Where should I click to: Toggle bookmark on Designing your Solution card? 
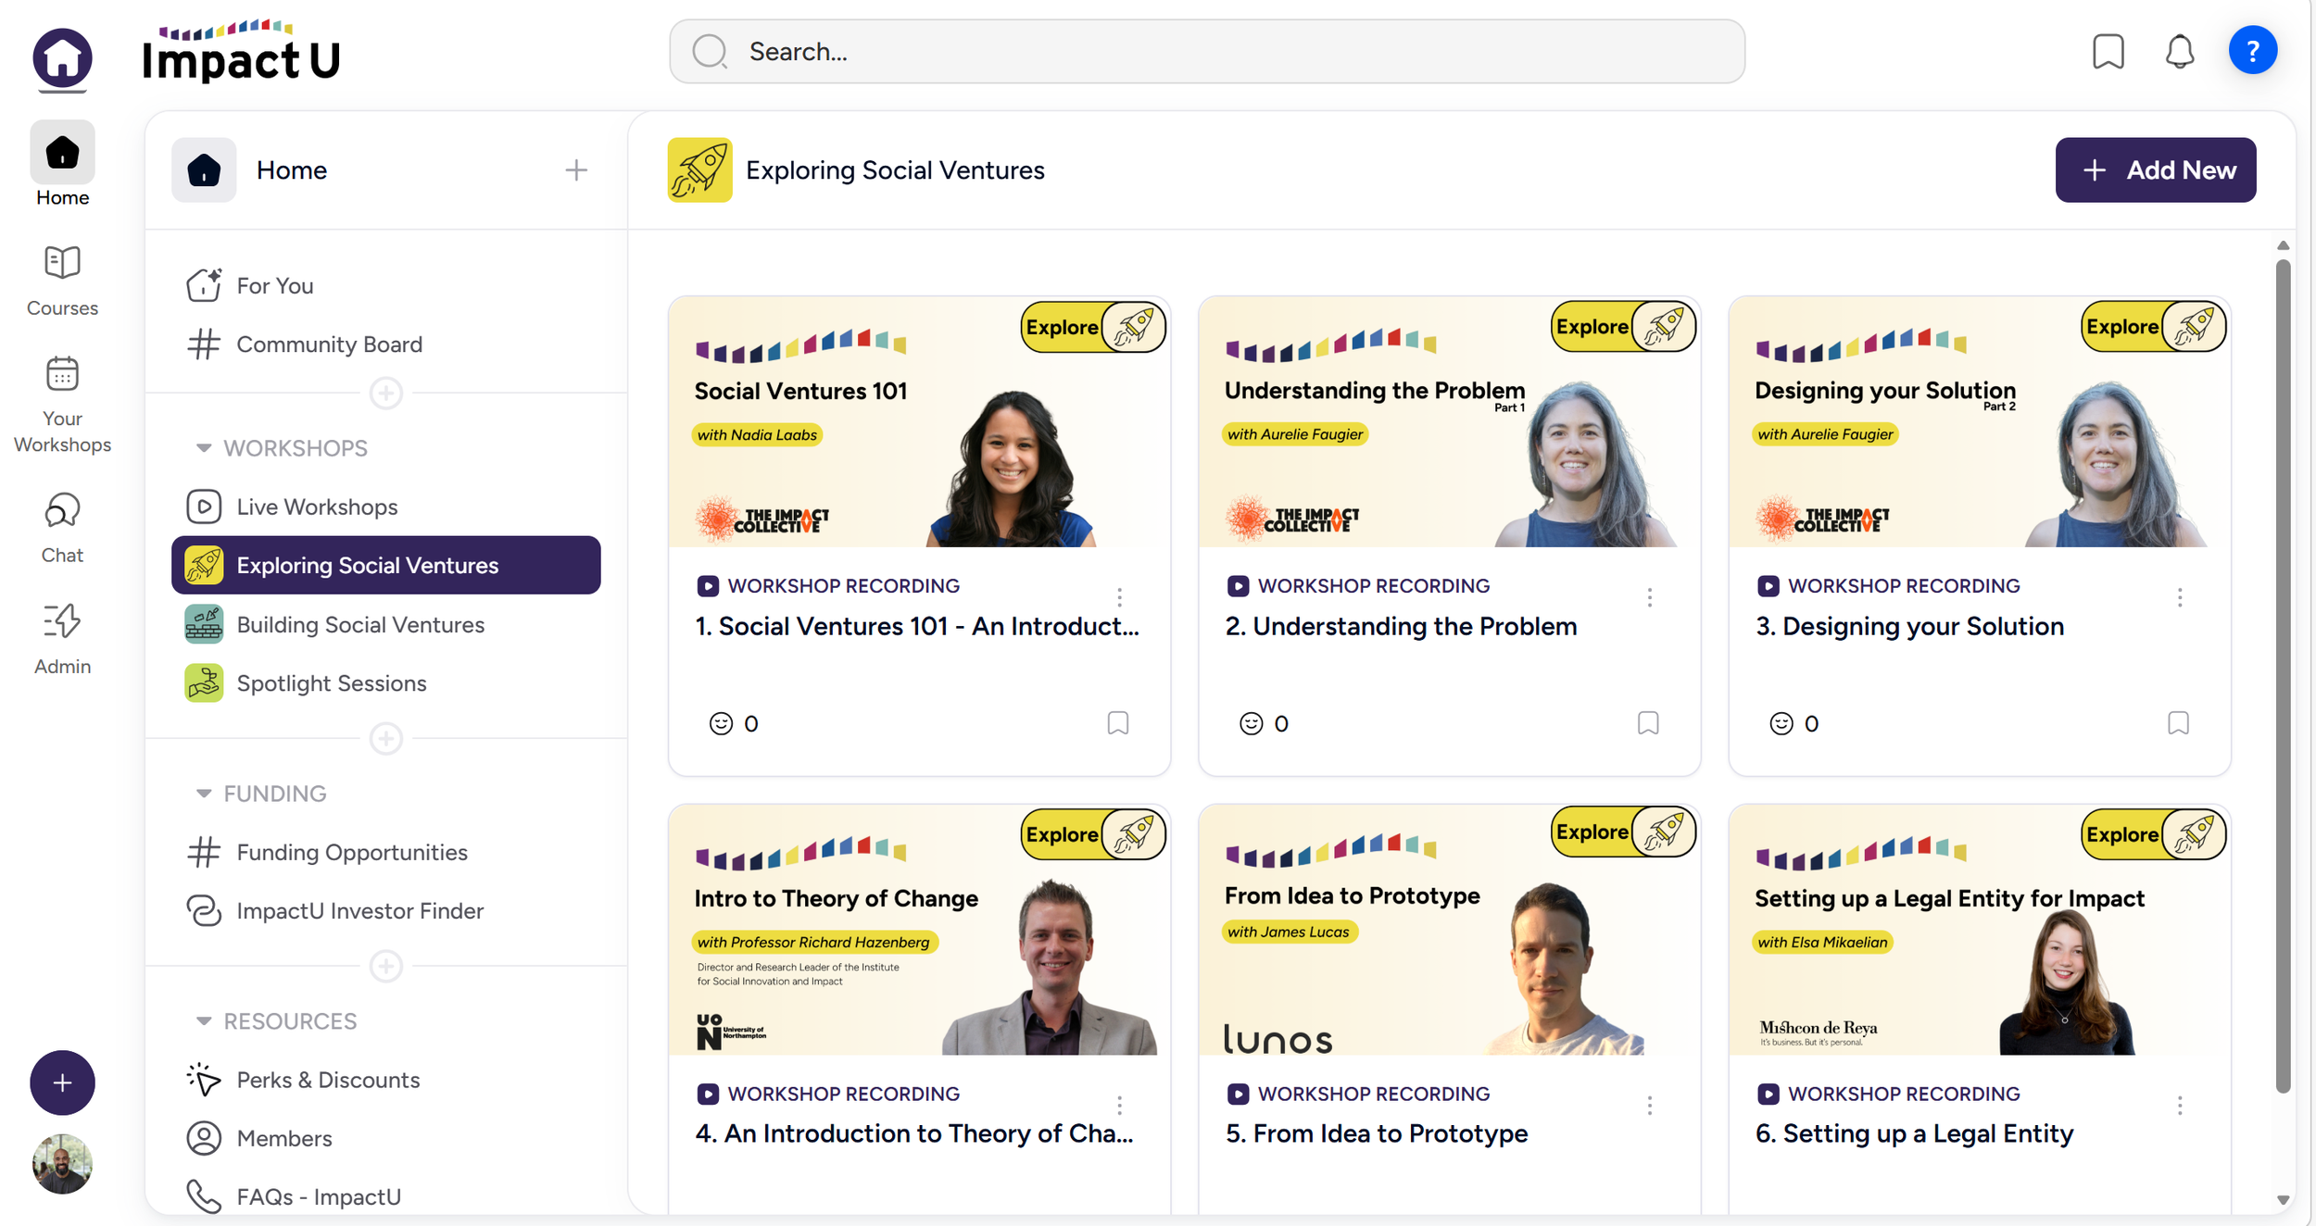pos(2177,722)
